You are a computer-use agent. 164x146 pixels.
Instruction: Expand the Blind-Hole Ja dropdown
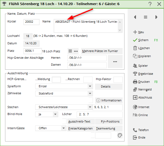click(x=55, y=114)
